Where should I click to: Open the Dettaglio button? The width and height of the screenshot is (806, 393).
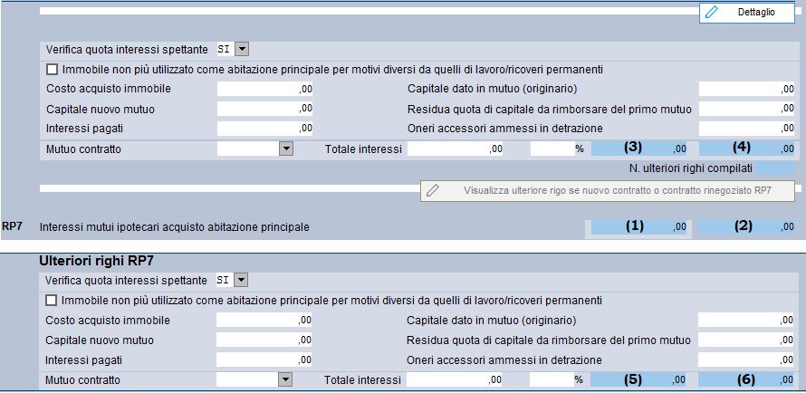coord(747,13)
